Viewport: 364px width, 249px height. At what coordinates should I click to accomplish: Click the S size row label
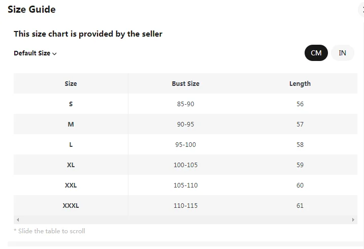coord(71,104)
